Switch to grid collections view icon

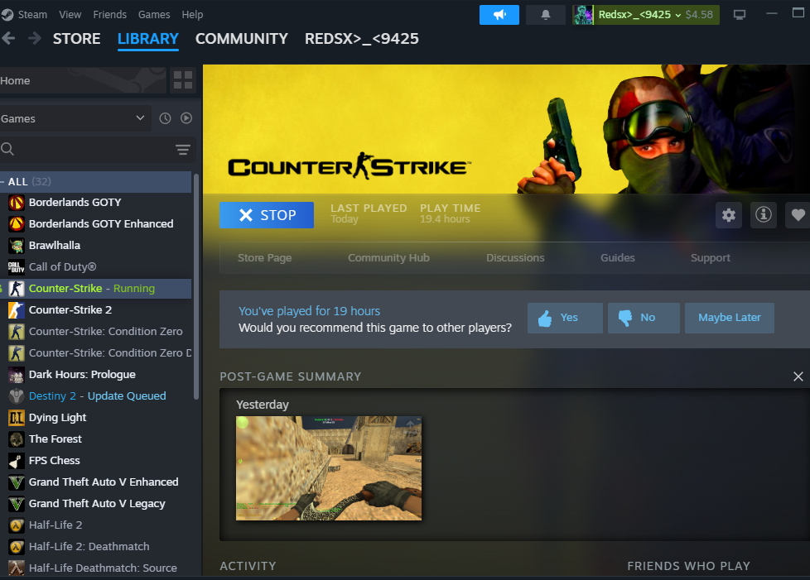tap(183, 80)
